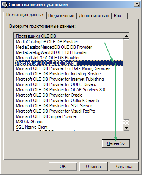Image resolution: width=142 pixels, height=175 pixels.
Task: Click the Поставщики OLE DB column header
Action: click(x=68, y=36)
